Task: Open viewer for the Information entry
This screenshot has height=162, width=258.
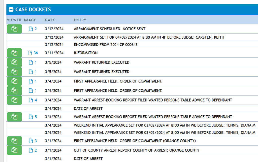Action: pyautogui.click(x=14, y=53)
